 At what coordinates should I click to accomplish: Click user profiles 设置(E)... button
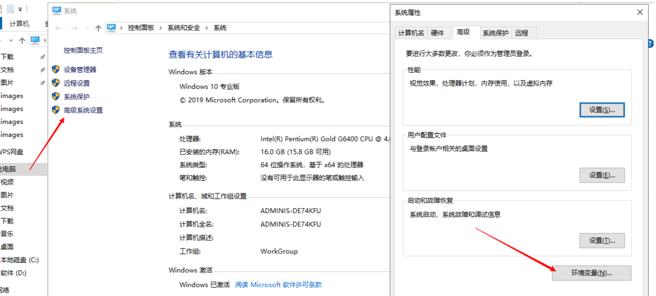[602, 175]
